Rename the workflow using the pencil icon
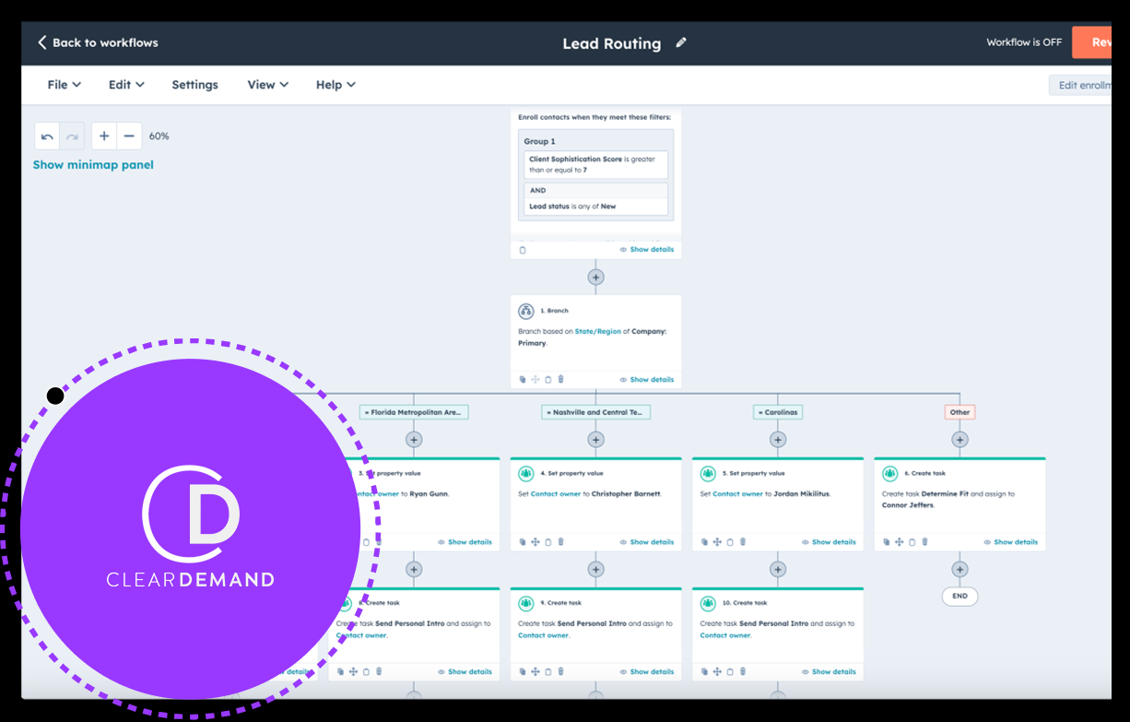 [680, 42]
